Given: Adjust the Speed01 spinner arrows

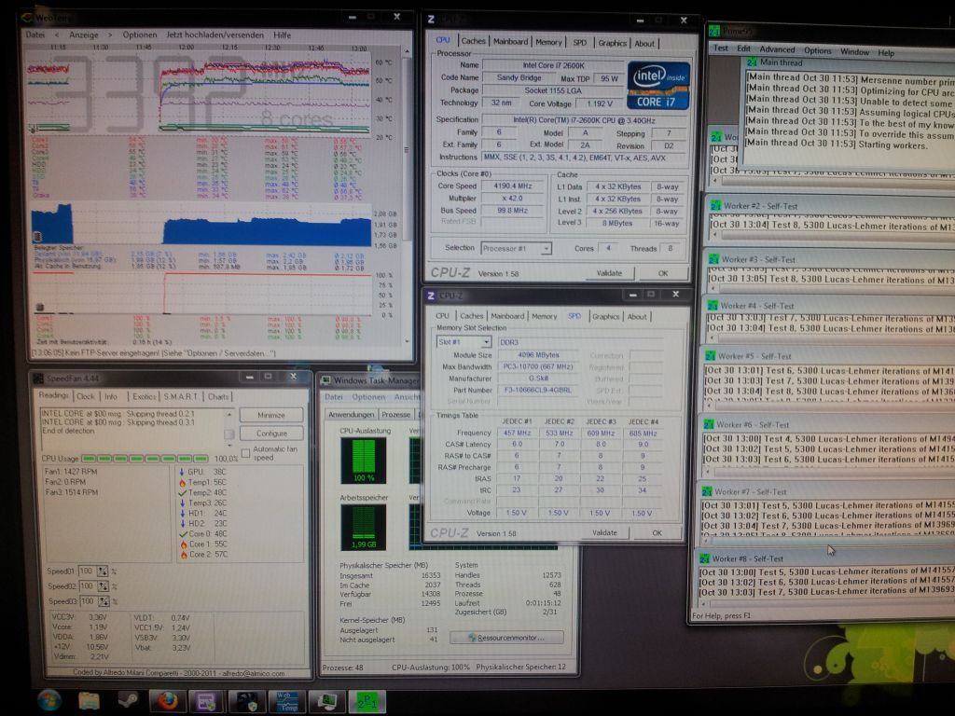Looking at the screenshot, I should point(103,571).
